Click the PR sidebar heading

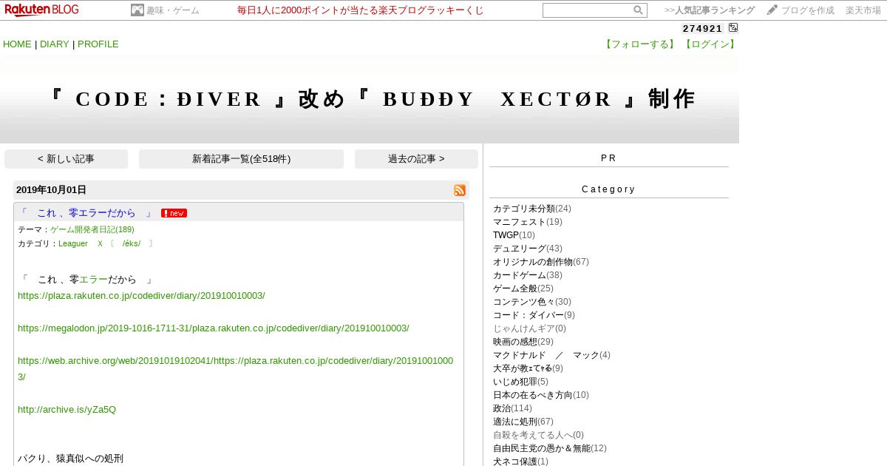608,158
